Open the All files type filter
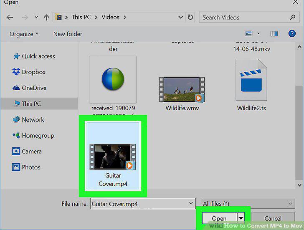The width and height of the screenshot is (304, 230). (x=248, y=203)
